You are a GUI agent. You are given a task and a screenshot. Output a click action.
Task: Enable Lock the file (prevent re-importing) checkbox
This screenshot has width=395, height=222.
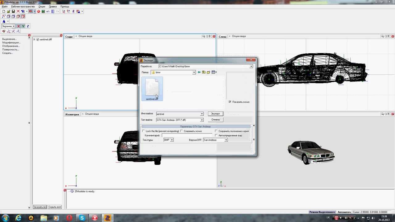143,131
